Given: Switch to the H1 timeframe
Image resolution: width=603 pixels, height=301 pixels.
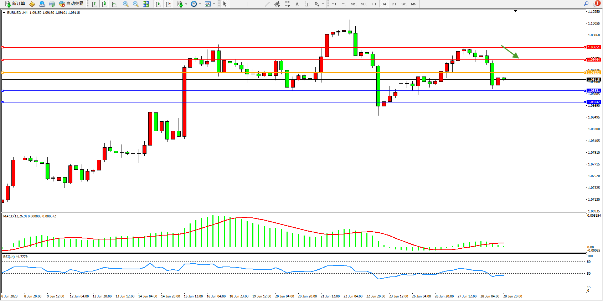Looking at the screenshot, I should (x=374, y=4).
